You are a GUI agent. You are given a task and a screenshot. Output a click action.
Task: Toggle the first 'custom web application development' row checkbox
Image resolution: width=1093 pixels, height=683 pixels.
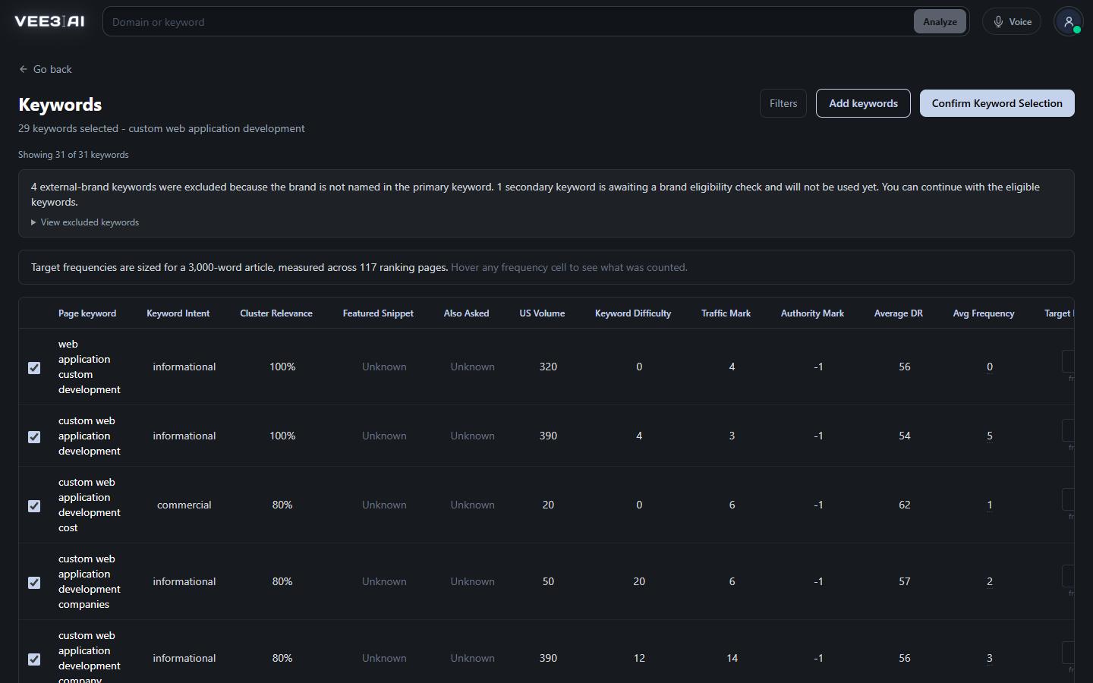34,436
